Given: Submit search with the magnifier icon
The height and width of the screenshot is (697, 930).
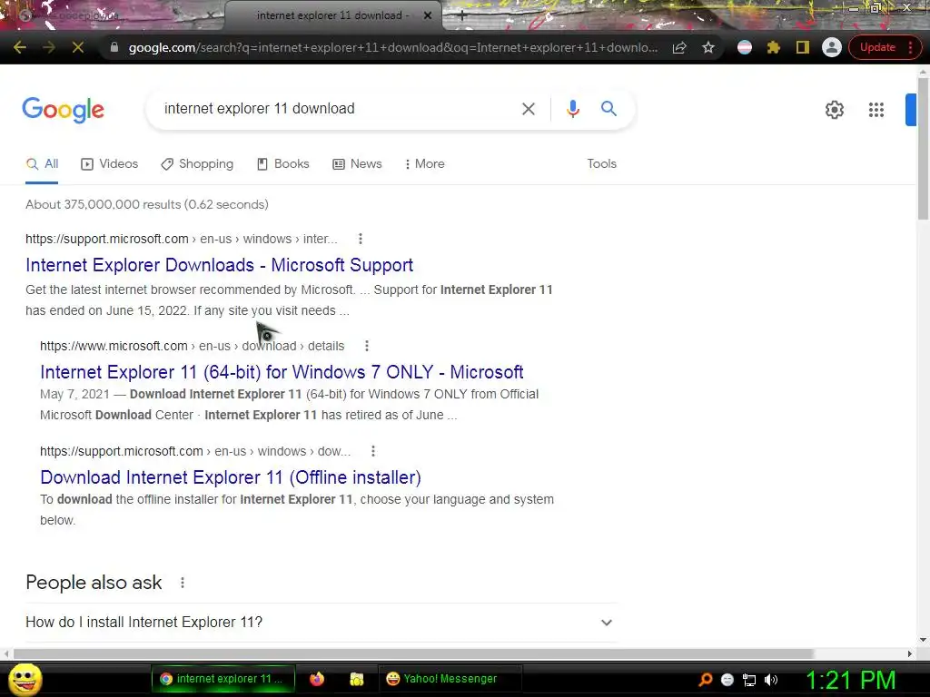Looking at the screenshot, I should 608,109.
